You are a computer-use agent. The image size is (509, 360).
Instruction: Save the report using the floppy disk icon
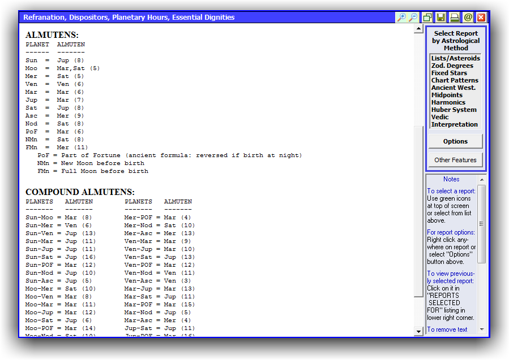(x=440, y=18)
